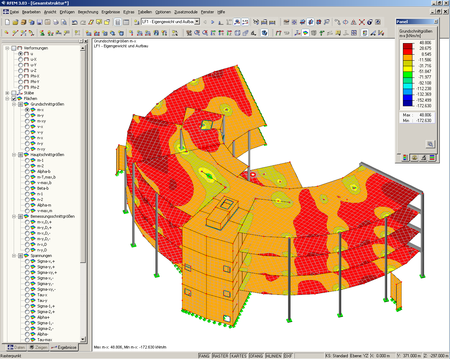Click the results tree scrollbar down arrow
Screen dimensions: 450x359
pyautogui.click(x=82, y=339)
